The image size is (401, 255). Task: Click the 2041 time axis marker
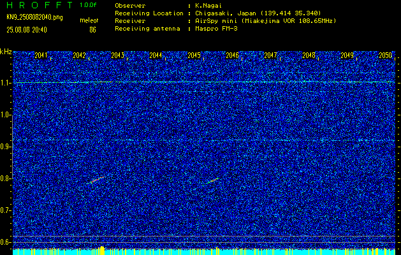pos(41,55)
